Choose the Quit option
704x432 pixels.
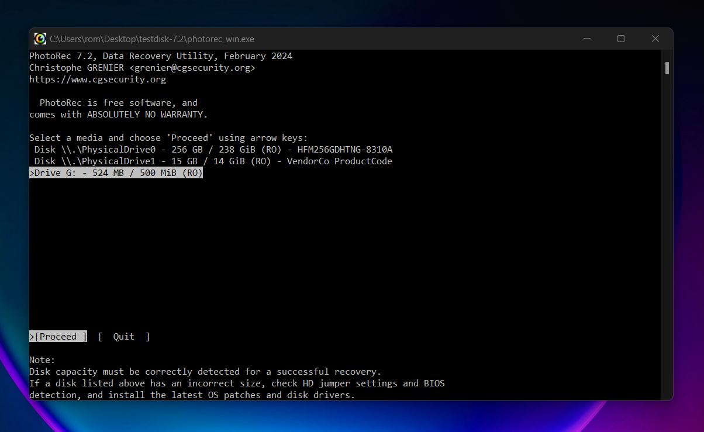pyautogui.click(x=124, y=337)
